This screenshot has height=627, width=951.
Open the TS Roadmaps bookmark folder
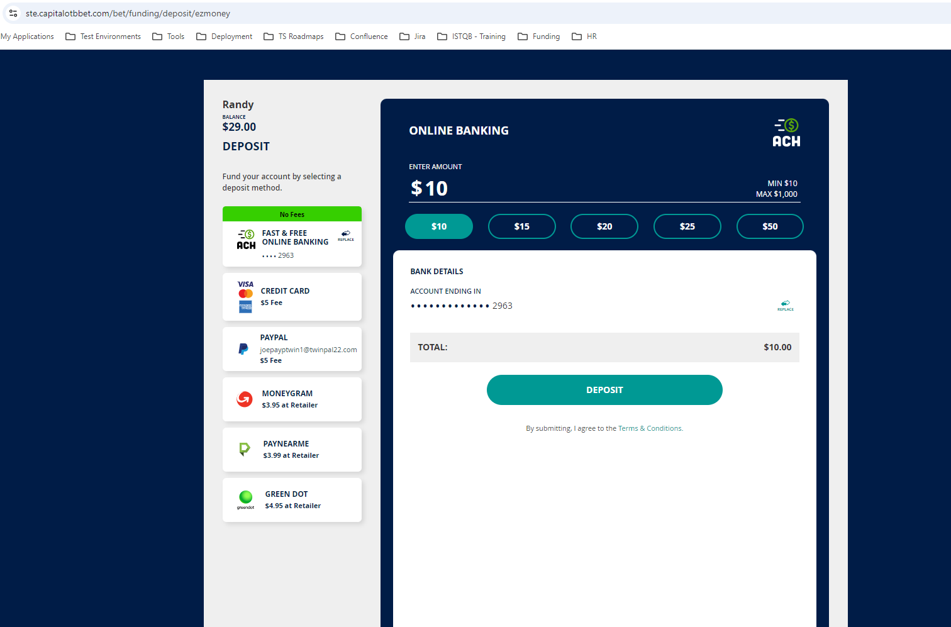(x=294, y=36)
